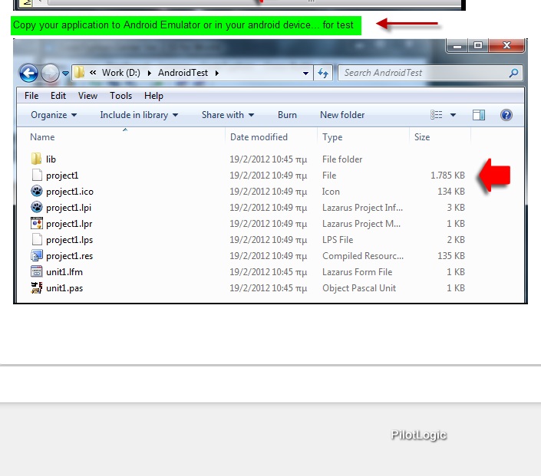This screenshot has width=541, height=476.
Task: Click the file name project1.res
Action: (69, 256)
